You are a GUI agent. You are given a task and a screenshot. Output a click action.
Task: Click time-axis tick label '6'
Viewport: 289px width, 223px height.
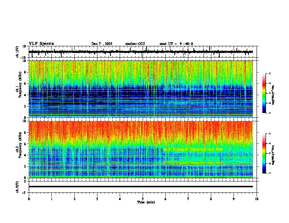coord(166,199)
